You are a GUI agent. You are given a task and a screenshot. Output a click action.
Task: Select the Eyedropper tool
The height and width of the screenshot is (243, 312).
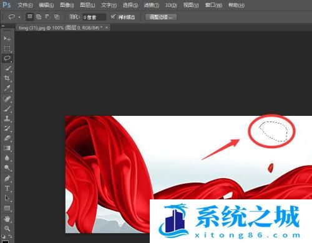[x=7, y=88]
